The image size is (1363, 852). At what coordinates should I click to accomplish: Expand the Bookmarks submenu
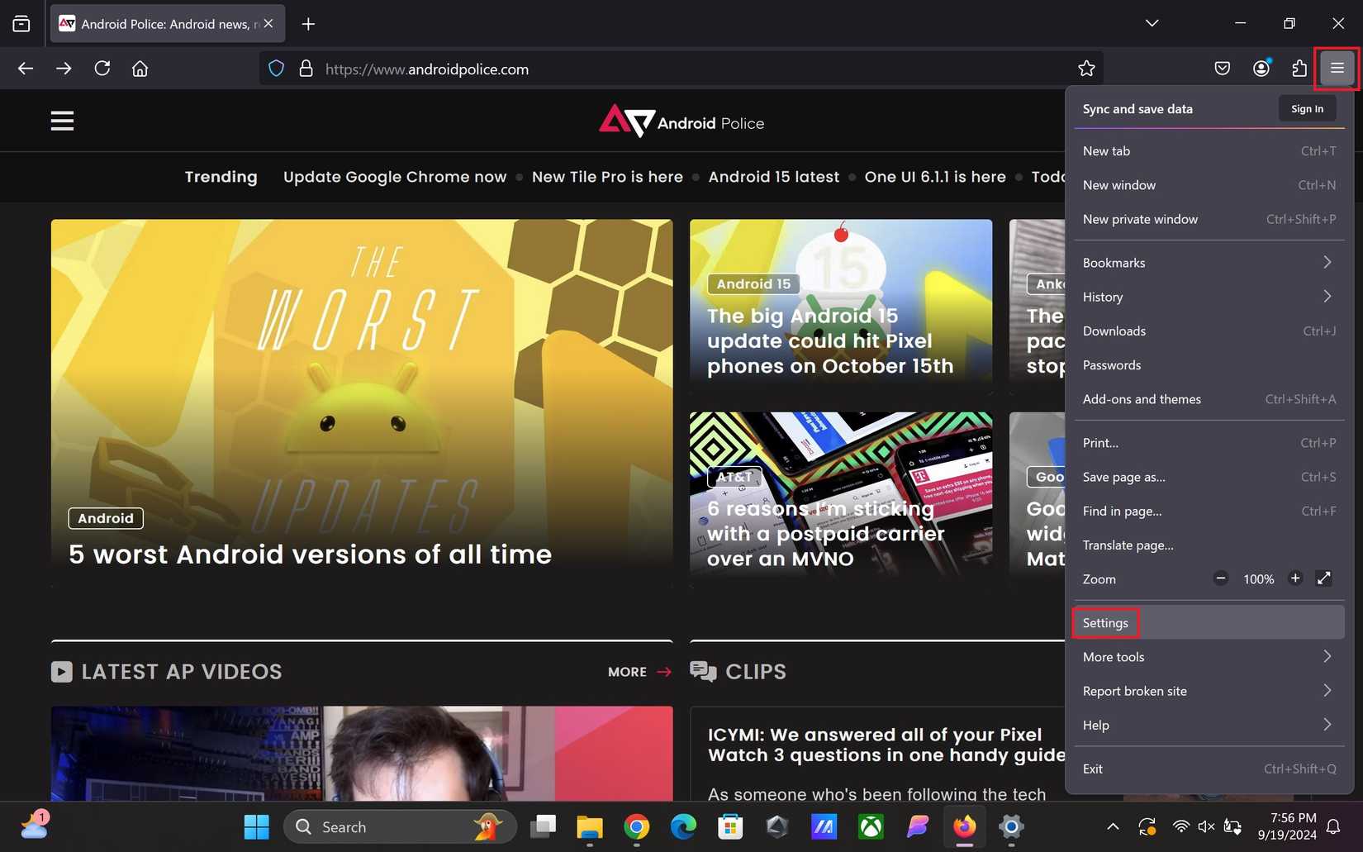click(1209, 263)
